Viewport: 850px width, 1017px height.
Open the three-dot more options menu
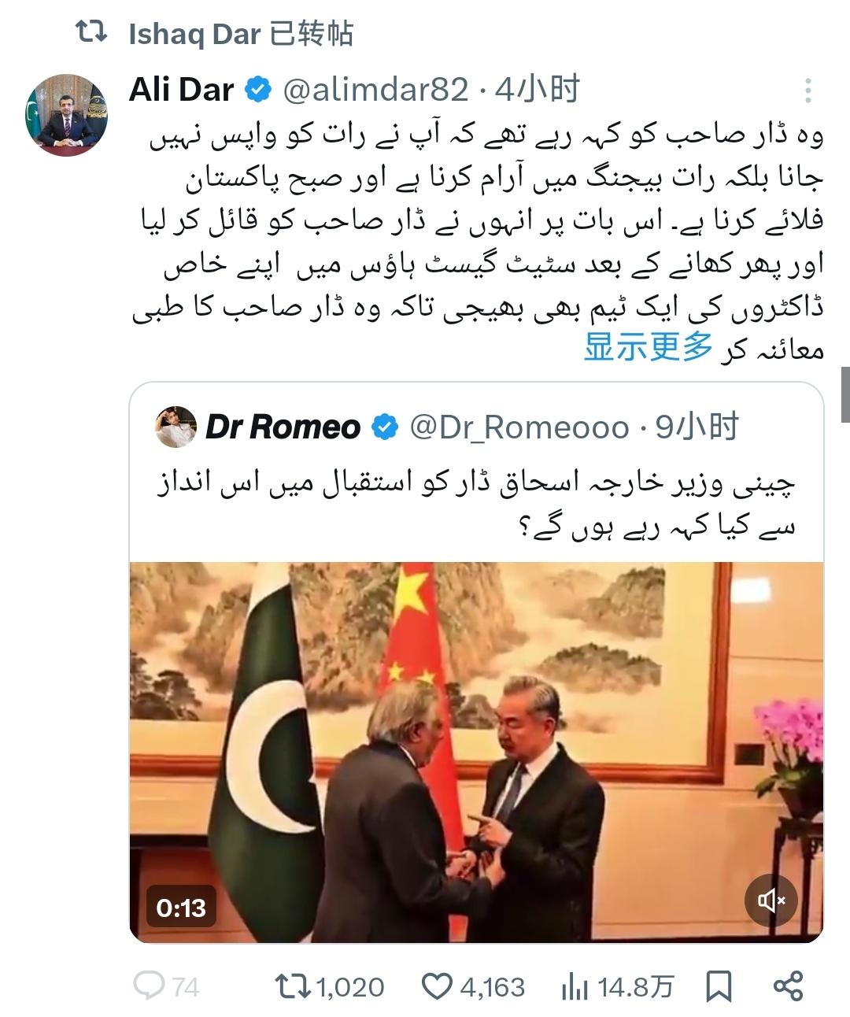(x=807, y=91)
